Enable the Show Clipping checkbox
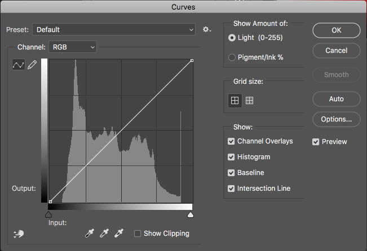The image size is (367, 251). tap(138, 234)
